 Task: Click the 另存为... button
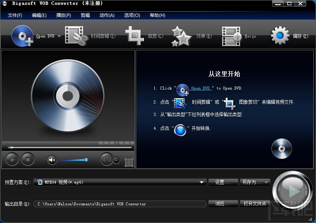coord(251,182)
